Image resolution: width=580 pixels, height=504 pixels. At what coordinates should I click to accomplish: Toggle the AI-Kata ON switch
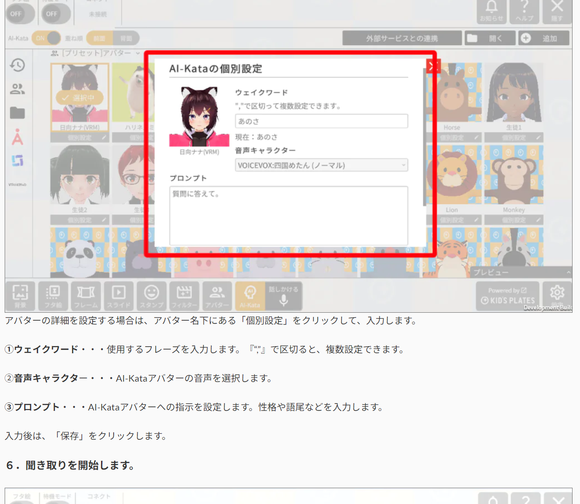coord(47,38)
